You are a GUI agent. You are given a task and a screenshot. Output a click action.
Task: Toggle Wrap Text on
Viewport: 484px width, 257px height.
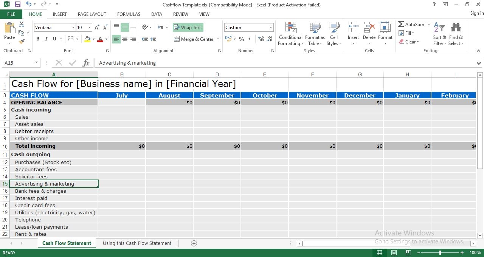click(188, 27)
